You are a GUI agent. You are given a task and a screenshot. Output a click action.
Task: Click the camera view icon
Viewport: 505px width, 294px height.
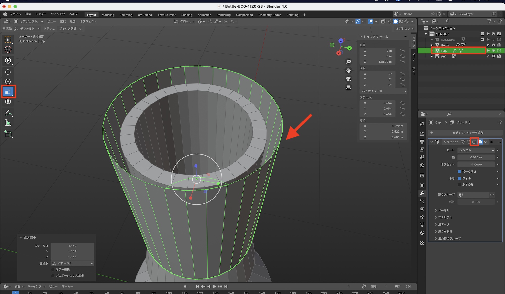coord(348,79)
